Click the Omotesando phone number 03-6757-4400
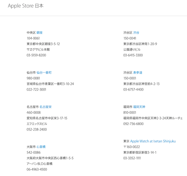 point(133,89)
